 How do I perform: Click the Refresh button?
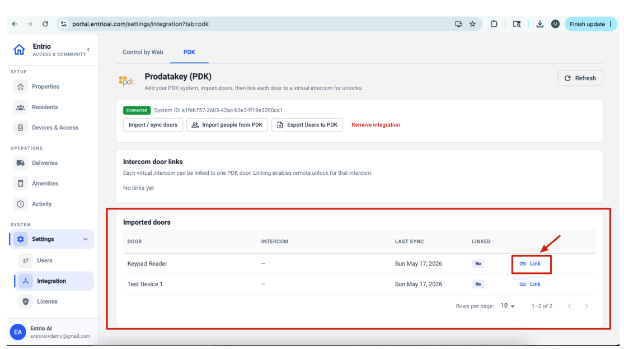pos(580,78)
